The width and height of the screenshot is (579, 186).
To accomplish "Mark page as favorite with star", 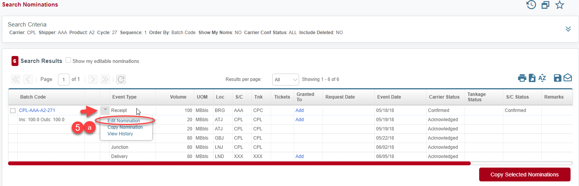I will 560,5.
